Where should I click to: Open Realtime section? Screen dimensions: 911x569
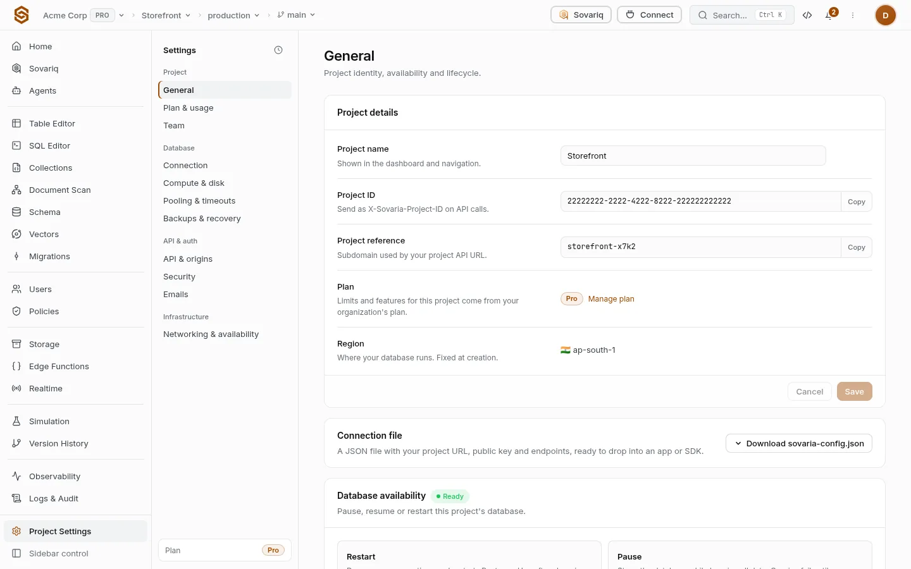(x=76, y=388)
